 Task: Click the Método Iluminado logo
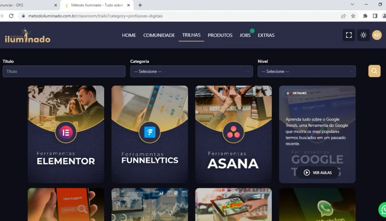tap(27, 35)
